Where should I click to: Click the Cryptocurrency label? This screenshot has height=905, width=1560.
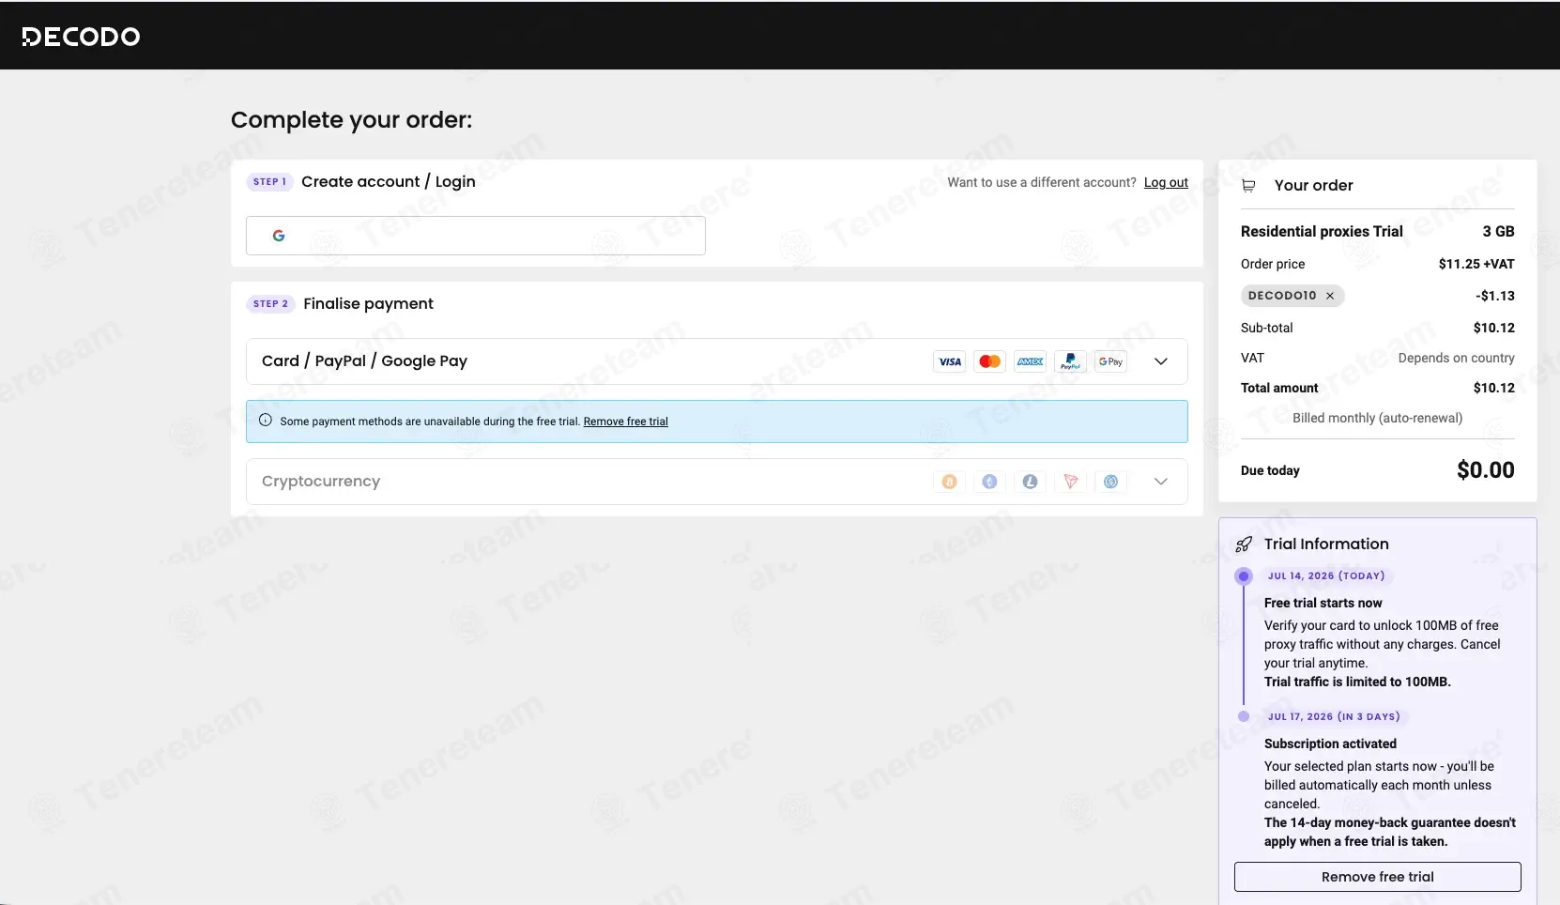[321, 482]
